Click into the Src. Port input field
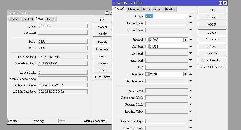 (x=168, y=47)
